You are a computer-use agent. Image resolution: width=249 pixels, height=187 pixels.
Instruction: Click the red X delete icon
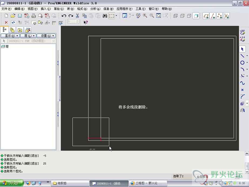[x=6, y=22]
